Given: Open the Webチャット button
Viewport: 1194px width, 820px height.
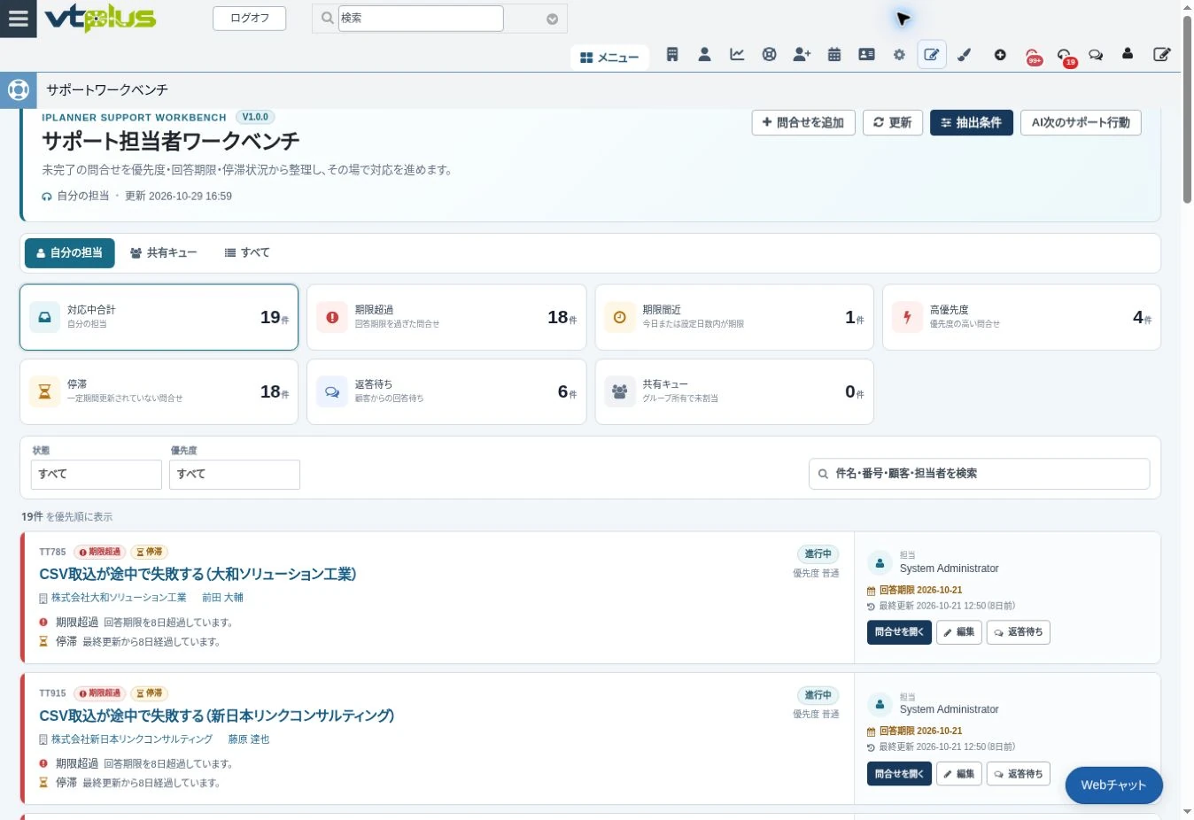Looking at the screenshot, I should 1113,785.
